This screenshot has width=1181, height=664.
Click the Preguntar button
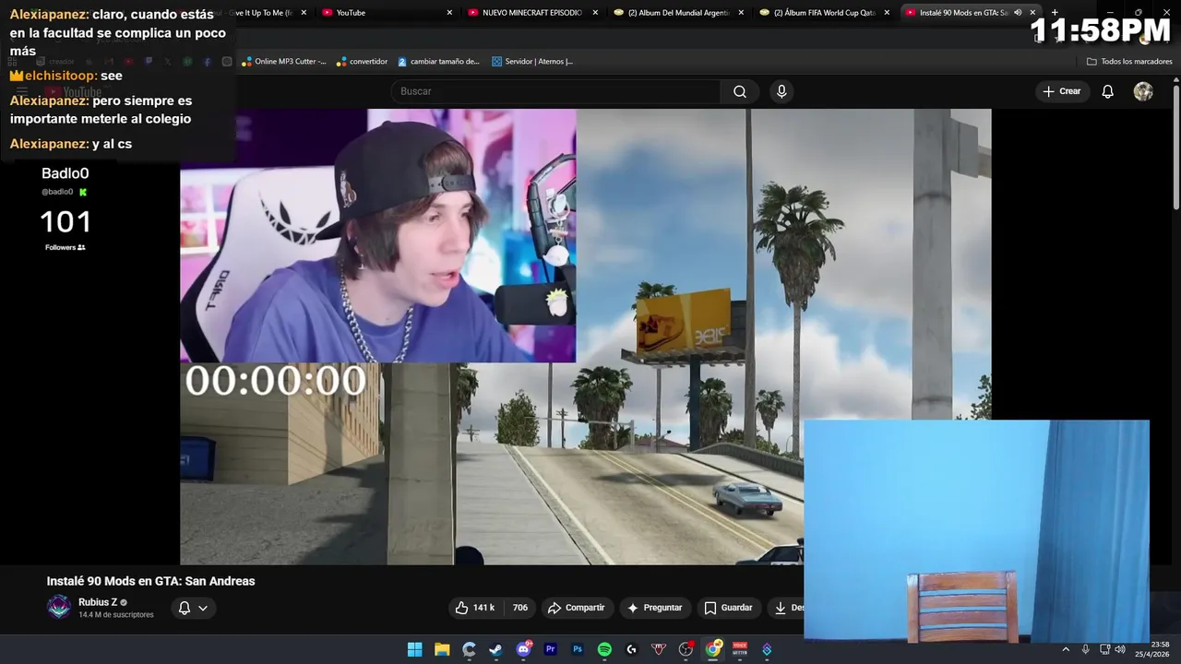(x=654, y=608)
